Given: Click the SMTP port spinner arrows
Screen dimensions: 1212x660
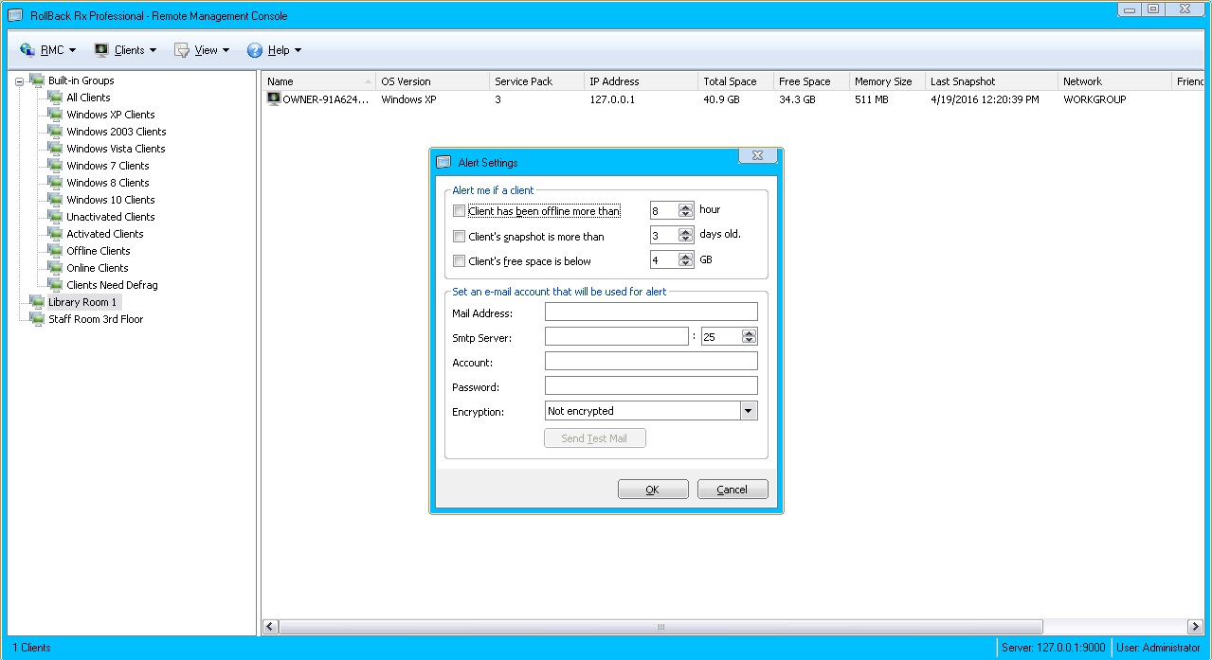Looking at the screenshot, I should coord(750,336).
